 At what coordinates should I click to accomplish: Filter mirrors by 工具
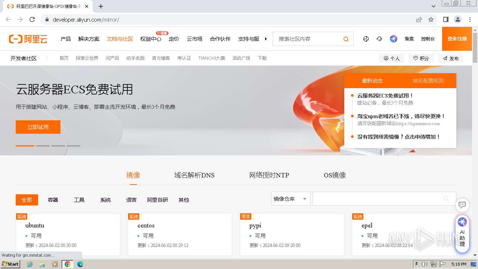point(79,200)
